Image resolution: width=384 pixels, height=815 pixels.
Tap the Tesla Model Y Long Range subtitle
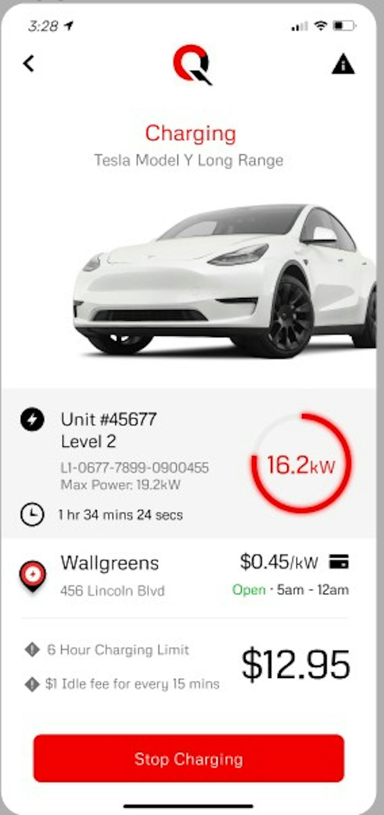pyautogui.click(x=189, y=160)
